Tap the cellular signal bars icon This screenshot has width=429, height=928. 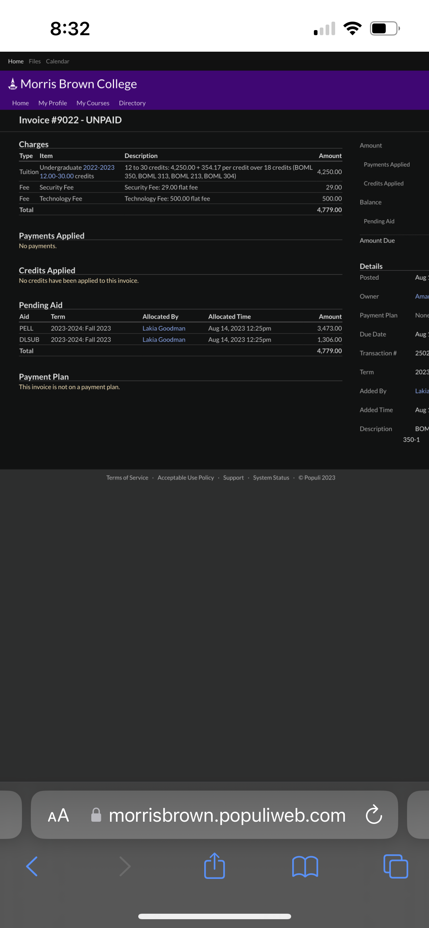[x=324, y=29]
